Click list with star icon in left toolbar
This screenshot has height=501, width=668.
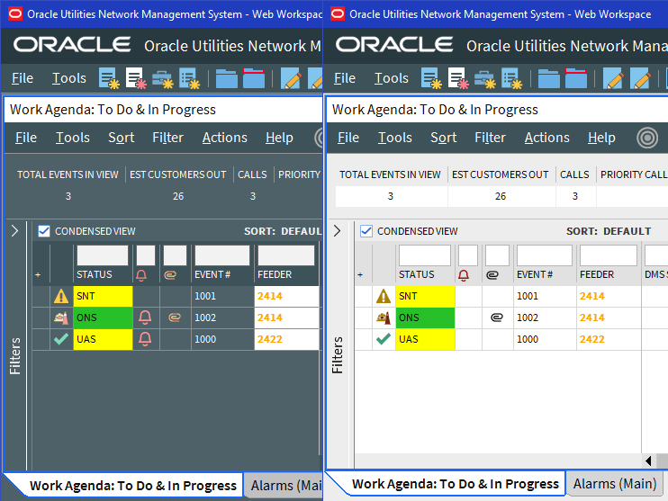(190, 78)
